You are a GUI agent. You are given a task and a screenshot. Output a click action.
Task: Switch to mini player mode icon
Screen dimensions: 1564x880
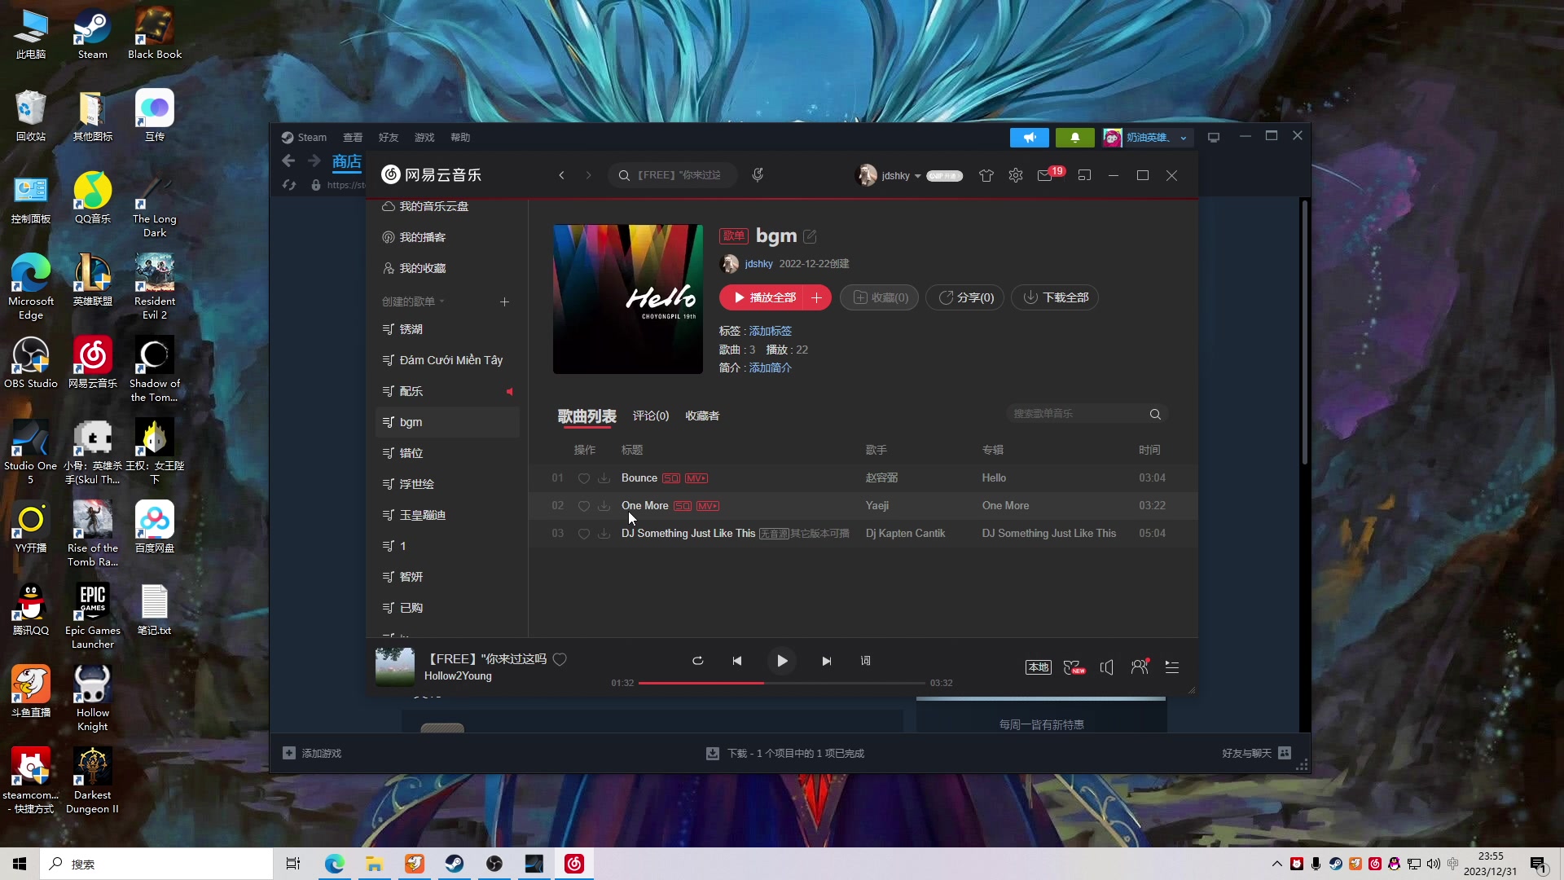point(1084,175)
